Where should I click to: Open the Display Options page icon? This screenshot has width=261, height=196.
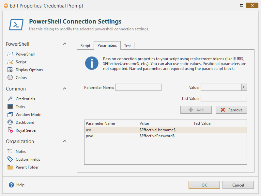[10, 70]
